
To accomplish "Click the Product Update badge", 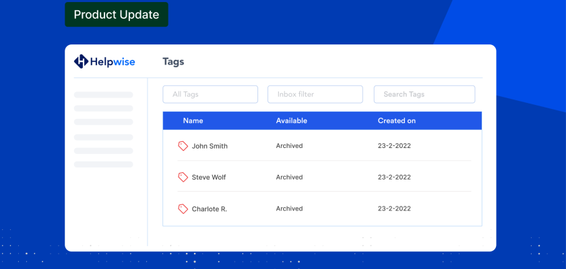I will 117,15.
